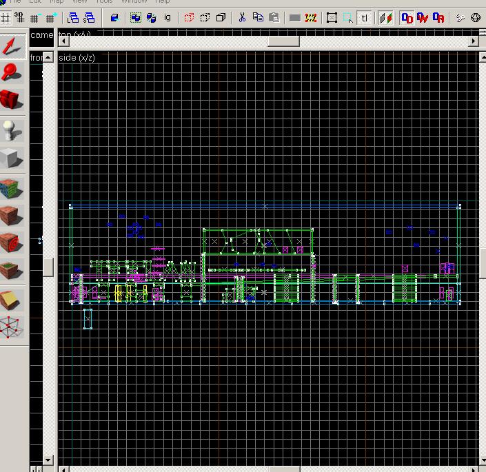Click the front view's vertical scroll thumb
486x472 pixels.
point(48,267)
